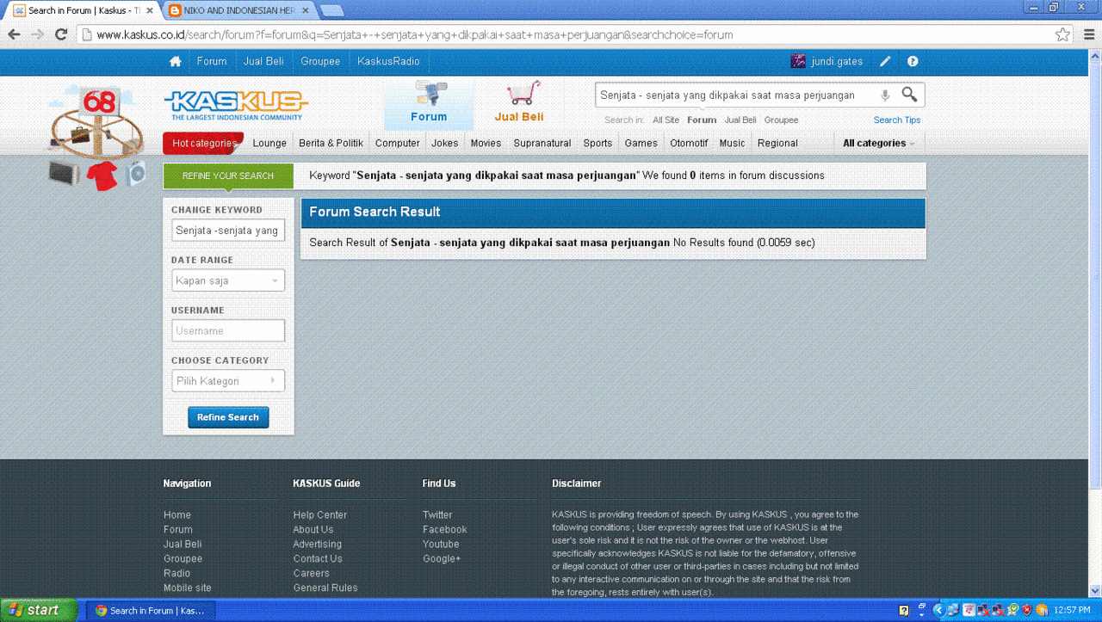Open the Chrome menu (three lines) icon

1088,34
